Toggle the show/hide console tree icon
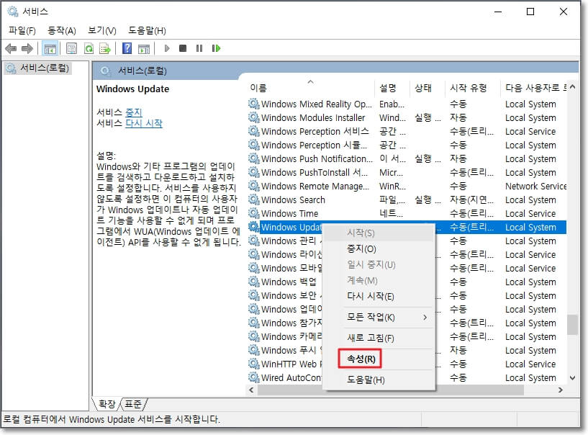The height and width of the screenshot is (435, 588). (50, 48)
